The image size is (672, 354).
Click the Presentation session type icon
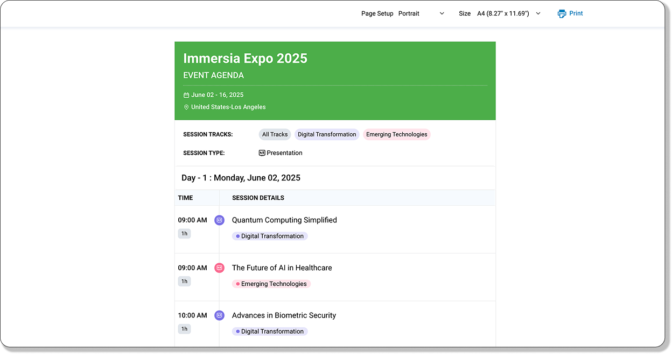tap(262, 153)
